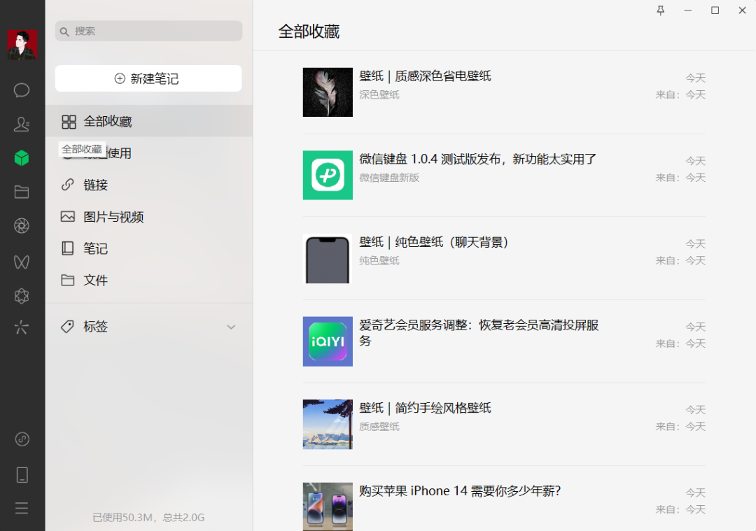This screenshot has width=756, height=531.
Task: Open the feather wallpaper thumbnail
Action: 328,92
